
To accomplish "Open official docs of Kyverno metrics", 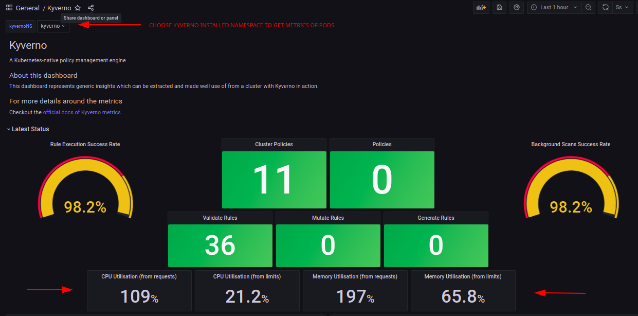I will point(82,112).
